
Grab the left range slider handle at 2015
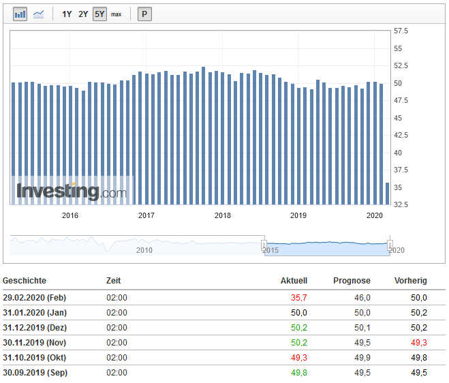[264, 245]
